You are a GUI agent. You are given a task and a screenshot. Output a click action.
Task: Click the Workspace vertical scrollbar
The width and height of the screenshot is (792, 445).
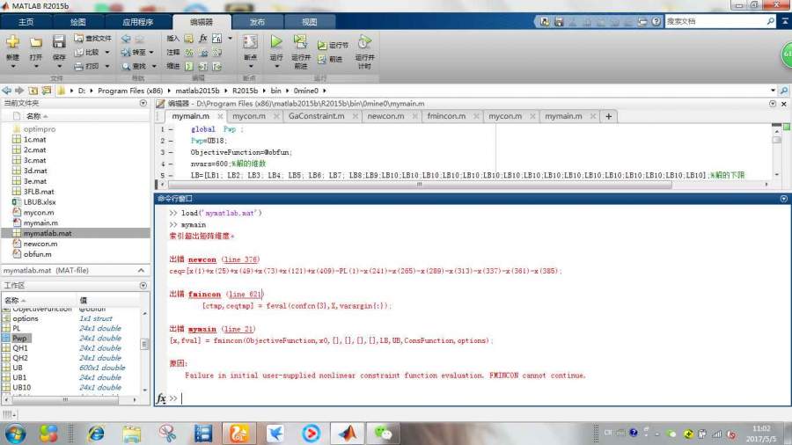(x=144, y=345)
